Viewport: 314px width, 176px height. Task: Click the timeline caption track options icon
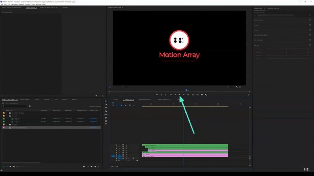coord(134,105)
